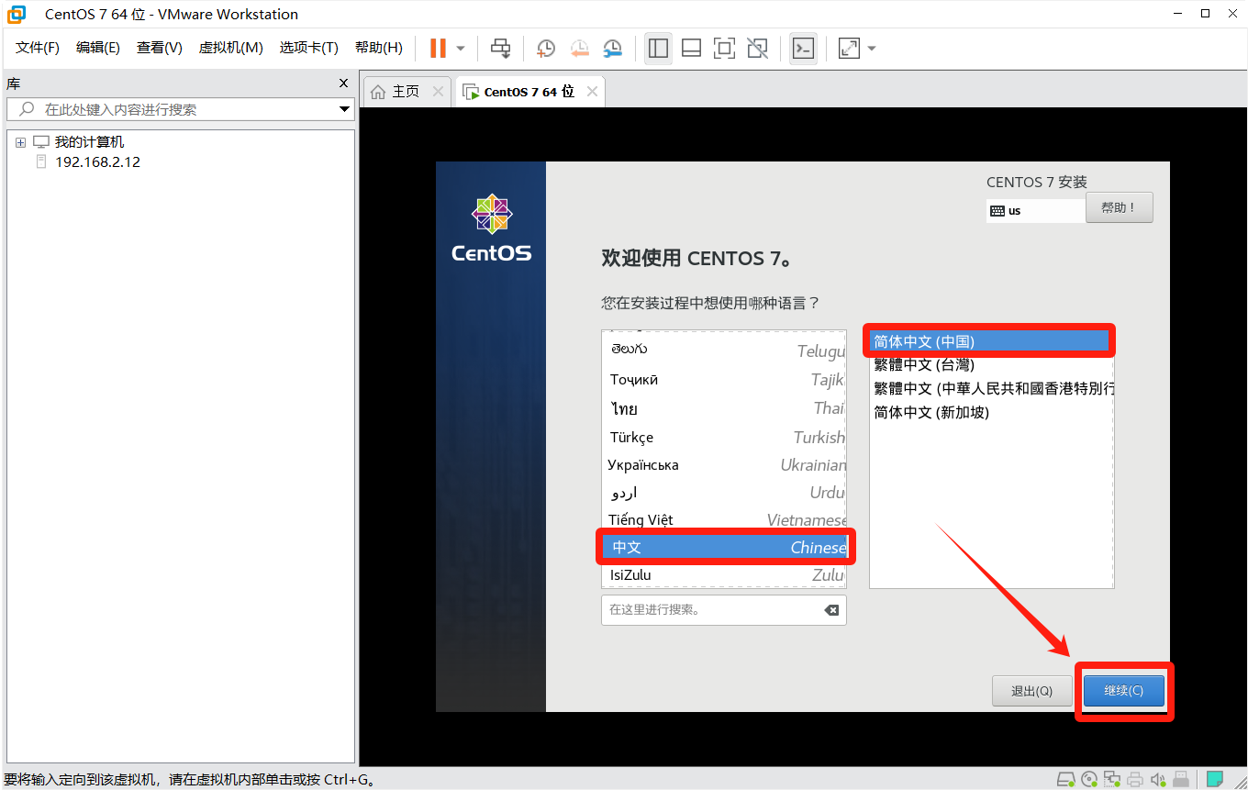Click the sound card status icon
Screen dimensions: 1248x790
[x=1159, y=779]
